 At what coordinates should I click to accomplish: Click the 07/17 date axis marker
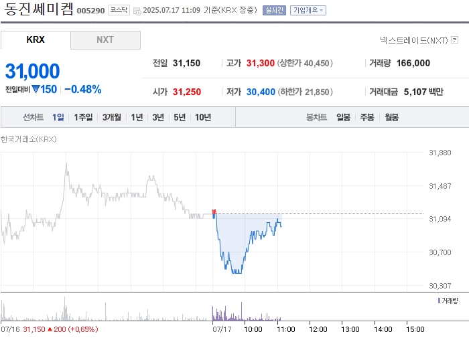222,329
